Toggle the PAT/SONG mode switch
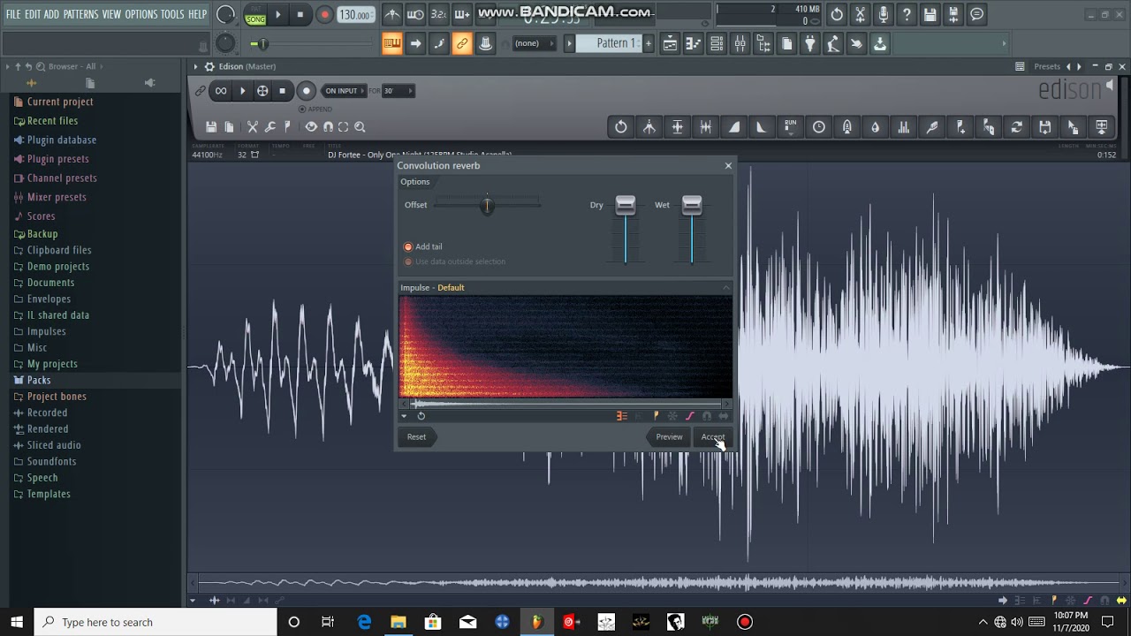 pos(255,15)
